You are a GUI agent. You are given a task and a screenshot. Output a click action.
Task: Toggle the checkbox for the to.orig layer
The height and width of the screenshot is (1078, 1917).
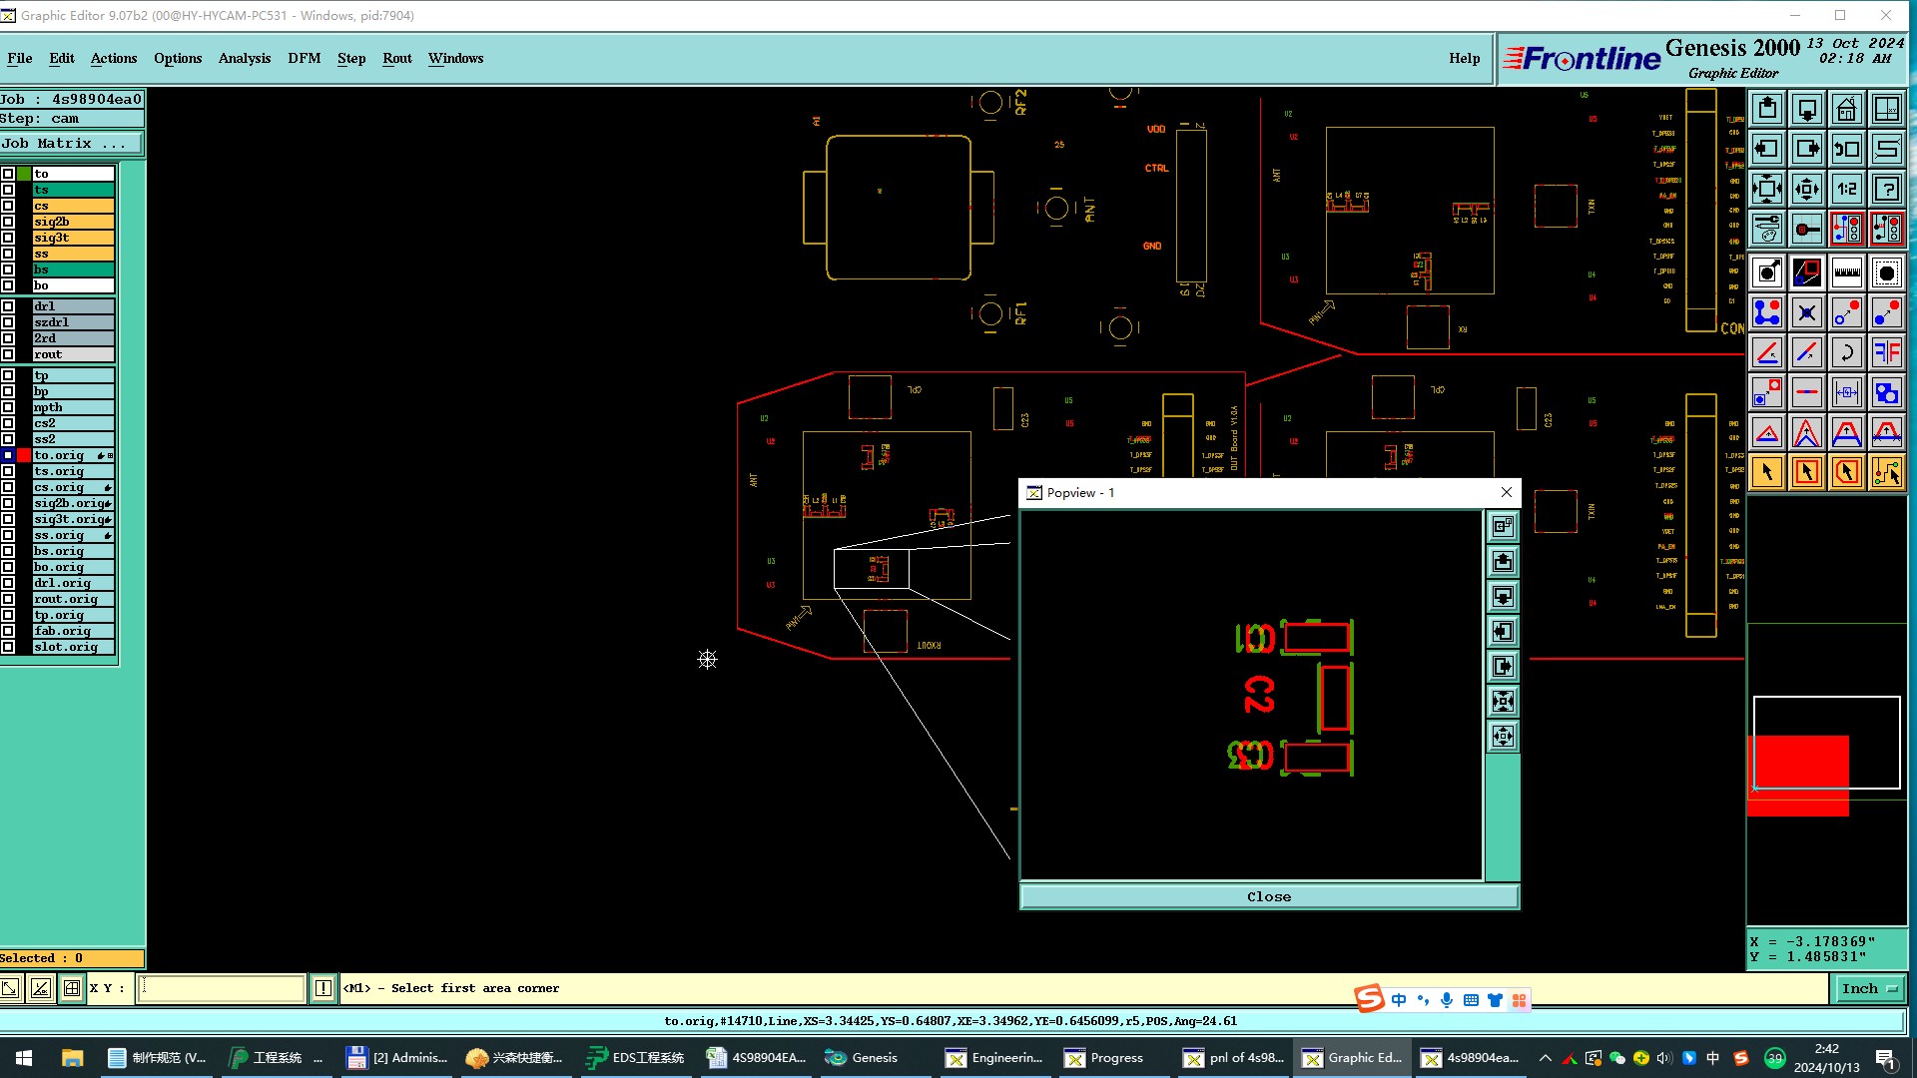8,455
